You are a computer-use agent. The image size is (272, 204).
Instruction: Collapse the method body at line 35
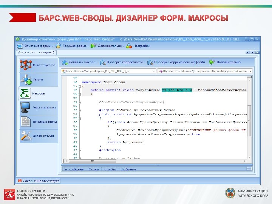(x=80, y=118)
